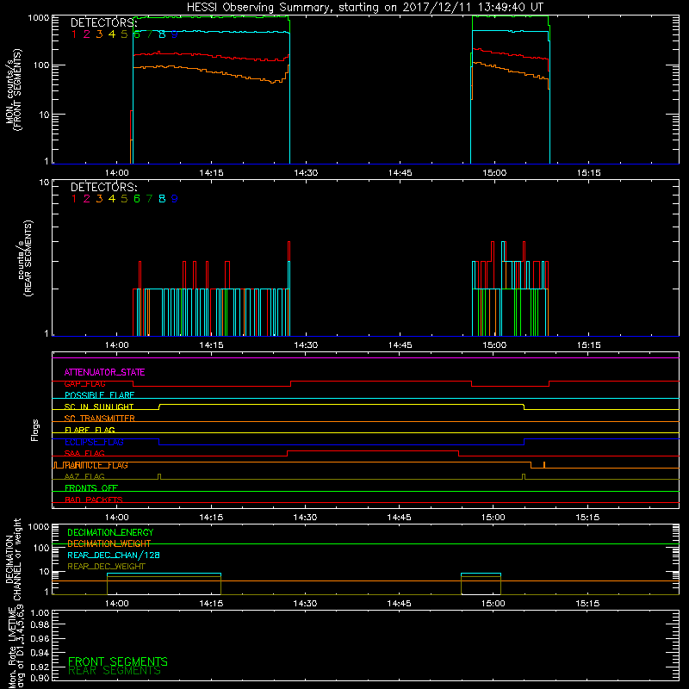The image size is (689, 689).
Task: Click yellow detector 4 in front segments legend
Action: (x=112, y=34)
